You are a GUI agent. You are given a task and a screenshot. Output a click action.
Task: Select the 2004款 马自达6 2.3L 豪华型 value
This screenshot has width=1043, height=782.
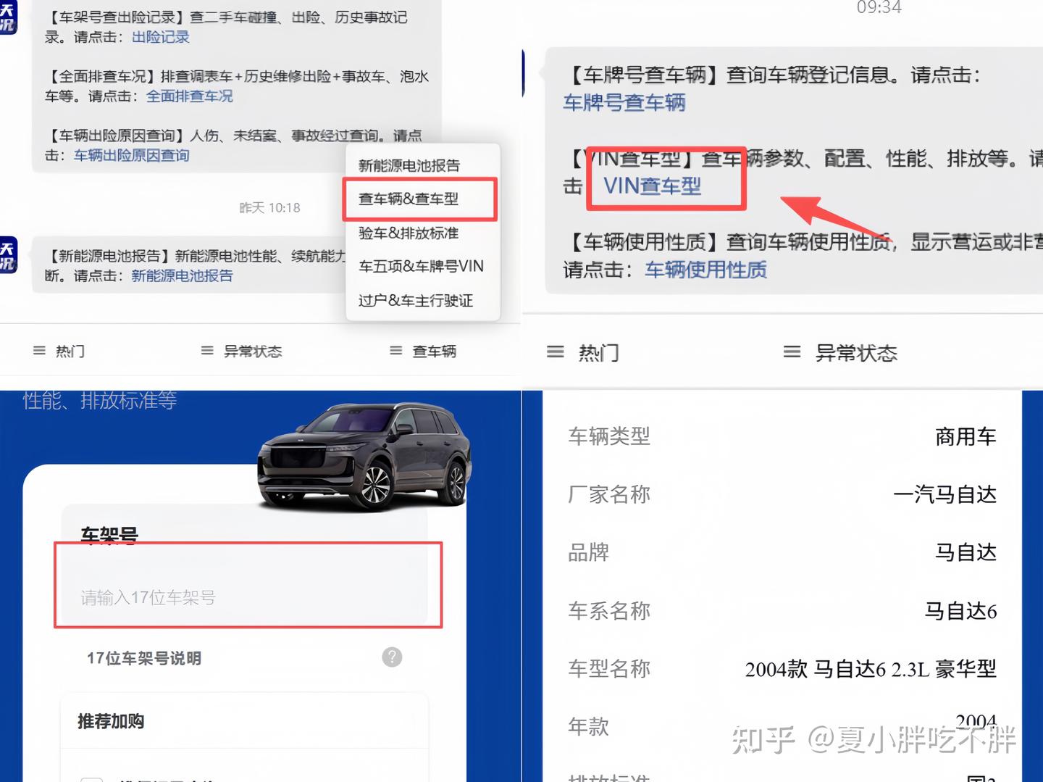click(x=871, y=668)
